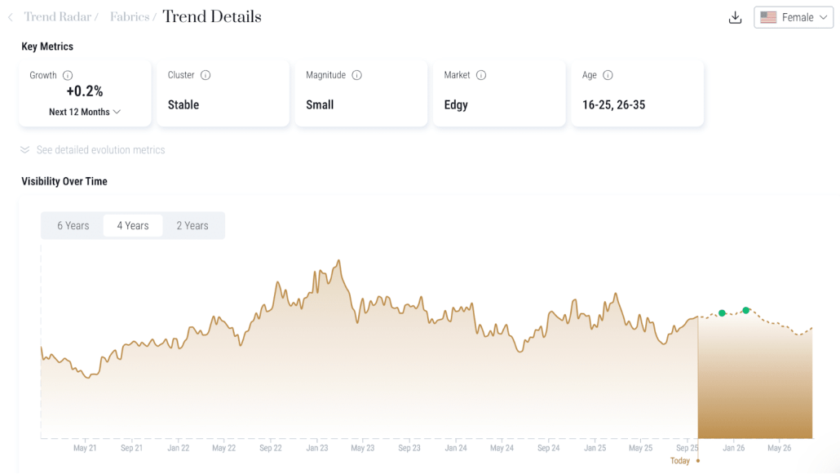
Task: Switch chart range to 2 Years
Action: pyautogui.click(x=192, y=226)
